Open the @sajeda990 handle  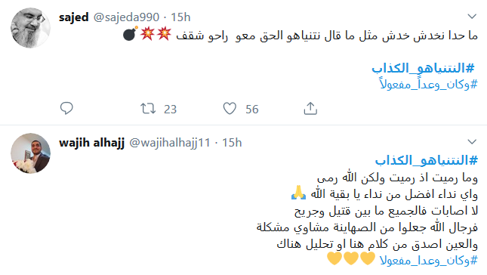tap(126, 17)
